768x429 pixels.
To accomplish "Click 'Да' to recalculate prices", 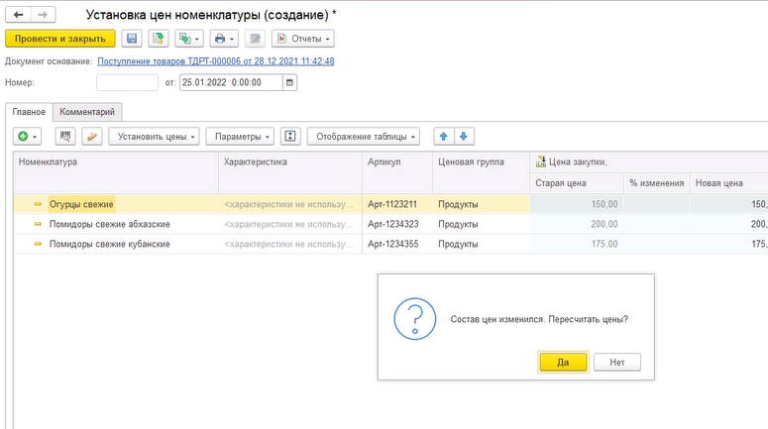I will 563,363.
